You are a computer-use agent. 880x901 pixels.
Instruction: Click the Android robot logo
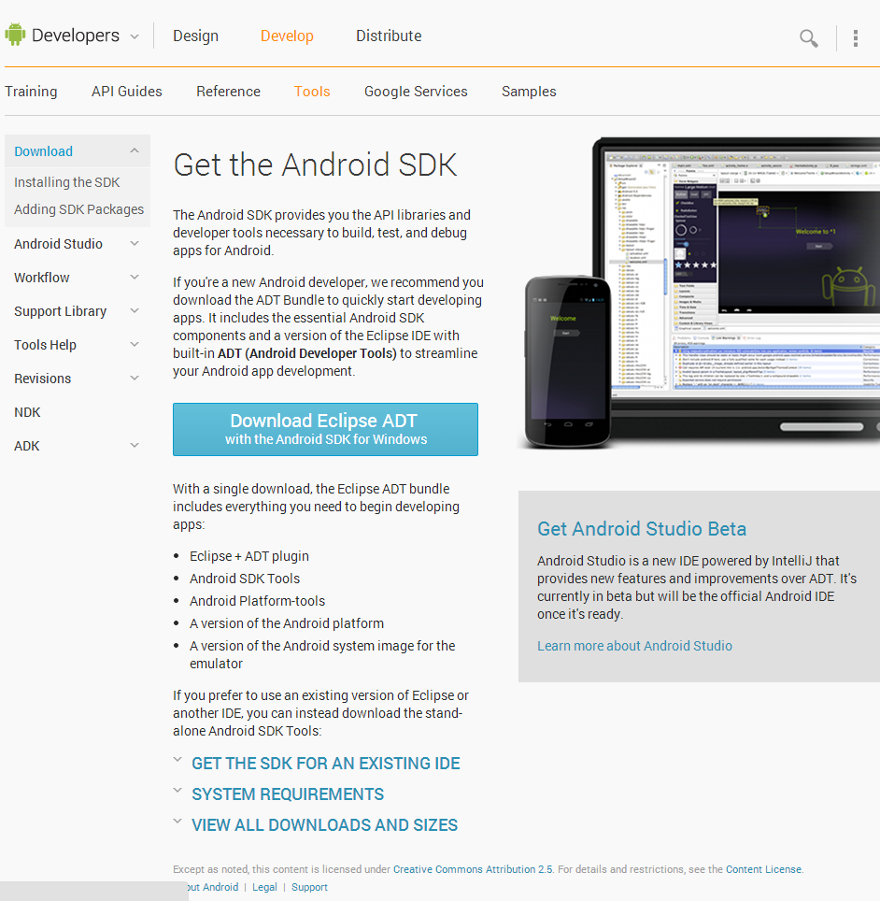pos(15,35)
